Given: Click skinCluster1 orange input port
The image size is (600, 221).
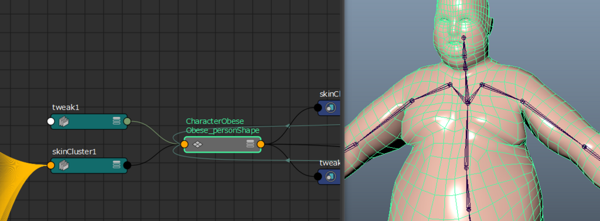Looking at the screenshot, I should (x=50, y=165).
